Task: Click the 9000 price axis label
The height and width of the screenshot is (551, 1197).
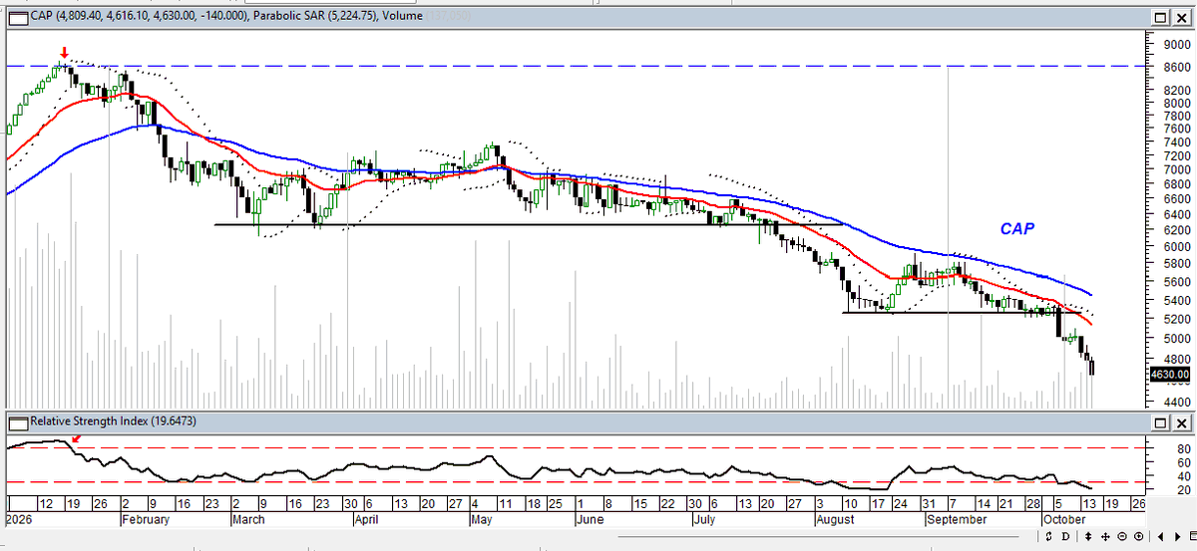Action: pyautogui.click(x=1176, y=44)
